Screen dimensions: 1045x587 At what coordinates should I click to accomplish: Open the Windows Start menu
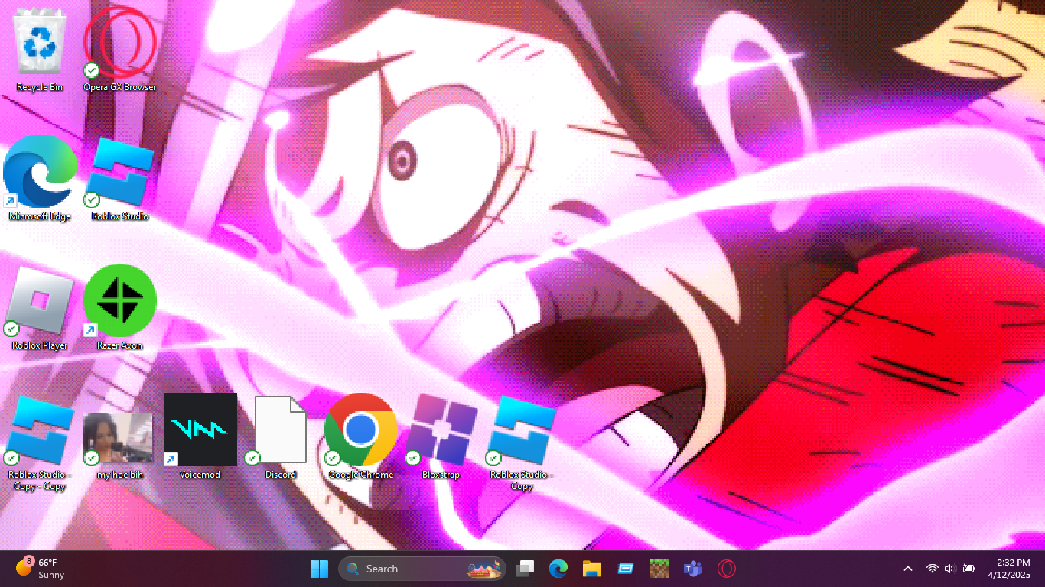point(319,569)
